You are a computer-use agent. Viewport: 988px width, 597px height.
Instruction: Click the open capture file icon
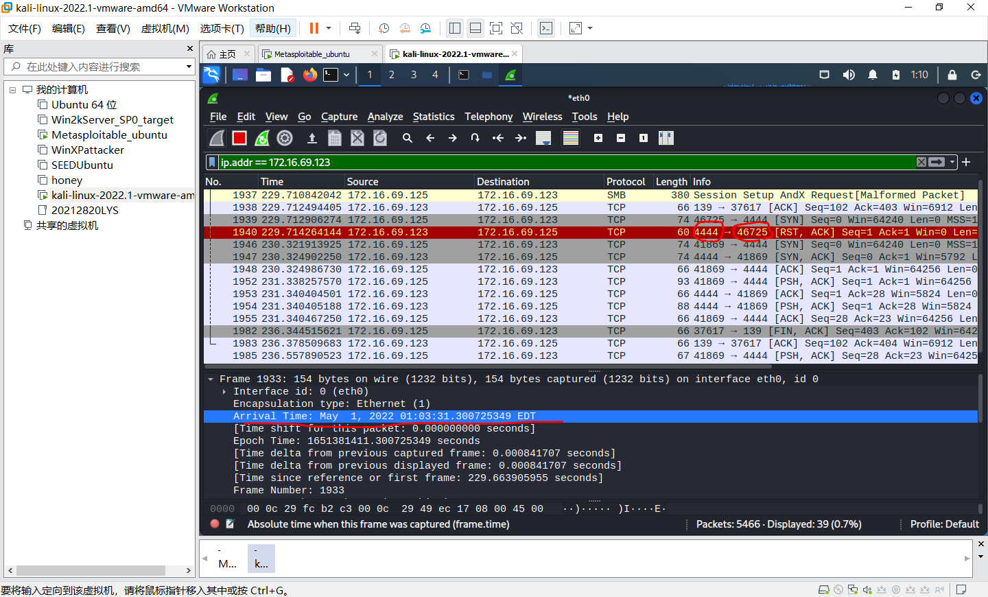pyautogui.click(x=312, y=138)
